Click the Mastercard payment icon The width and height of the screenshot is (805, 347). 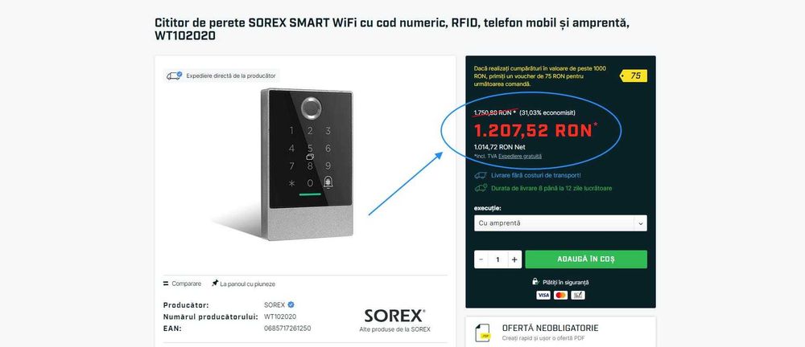(x=560, y=296)
